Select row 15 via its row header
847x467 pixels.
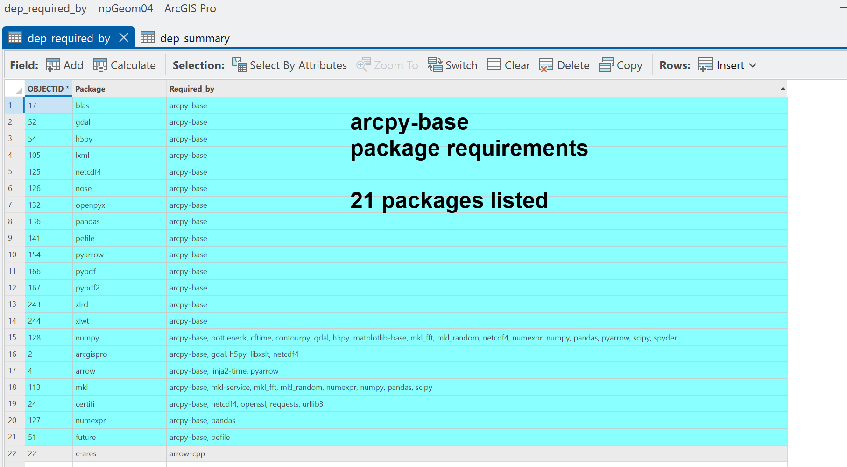point(14,337)
